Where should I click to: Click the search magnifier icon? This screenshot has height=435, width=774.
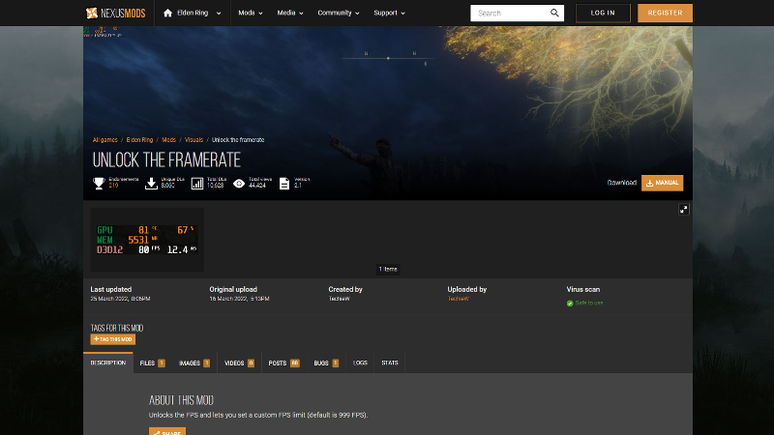pyautogui.click(x=554, y=13)
